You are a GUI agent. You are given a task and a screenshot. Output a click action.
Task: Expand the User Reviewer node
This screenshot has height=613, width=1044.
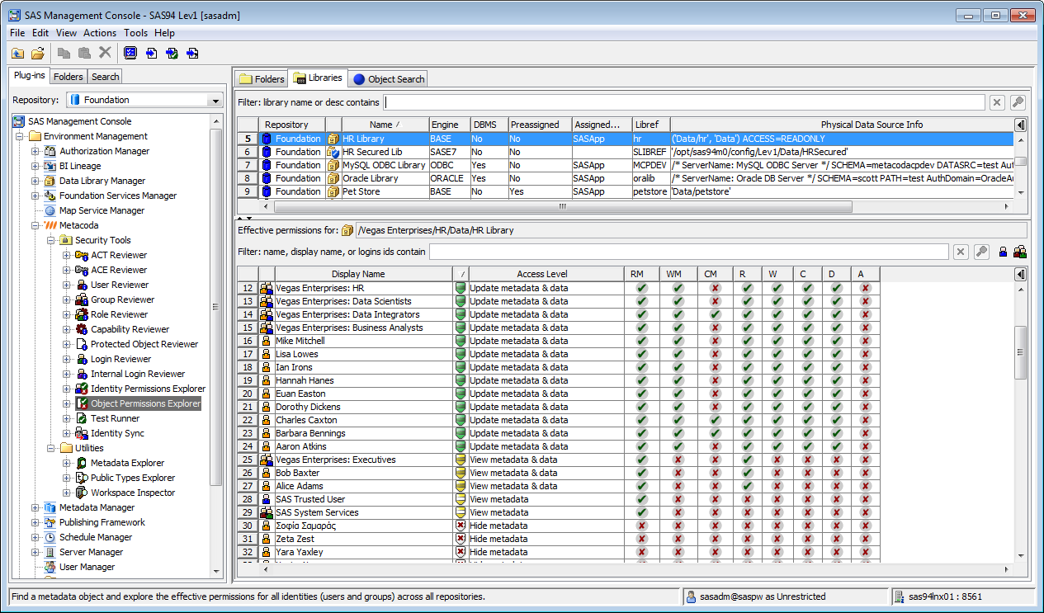coord(67,285)
